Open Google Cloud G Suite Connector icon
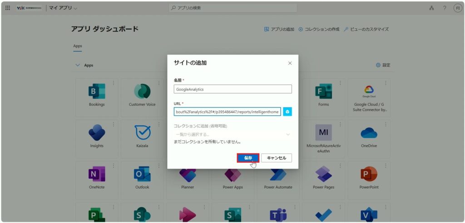Viewport: 465px width, 223px height. click(x=369, y=91)
